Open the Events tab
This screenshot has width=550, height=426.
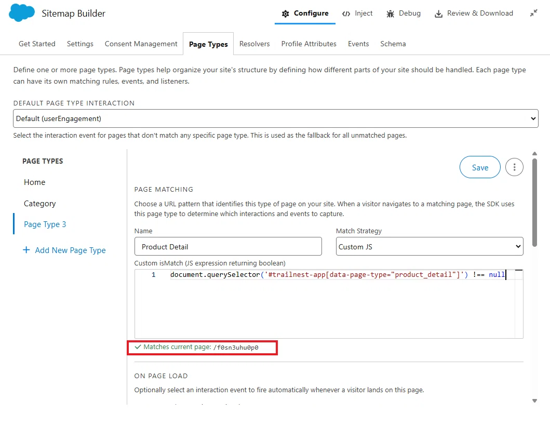pos(358,44)
